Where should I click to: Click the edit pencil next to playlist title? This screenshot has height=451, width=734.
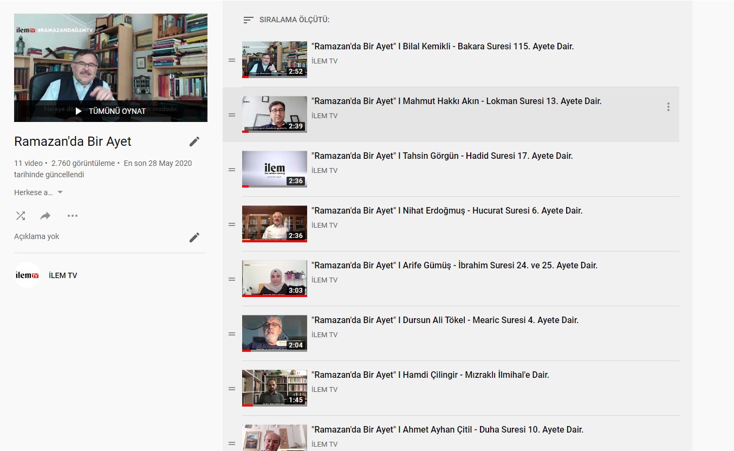[x=194, y=141]
